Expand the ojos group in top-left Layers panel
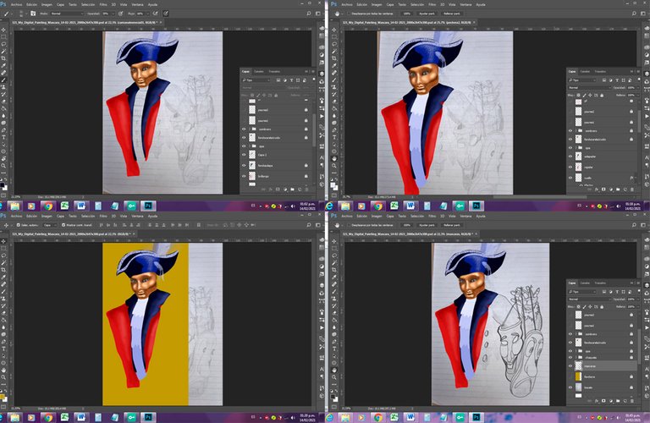 [250, 146]
